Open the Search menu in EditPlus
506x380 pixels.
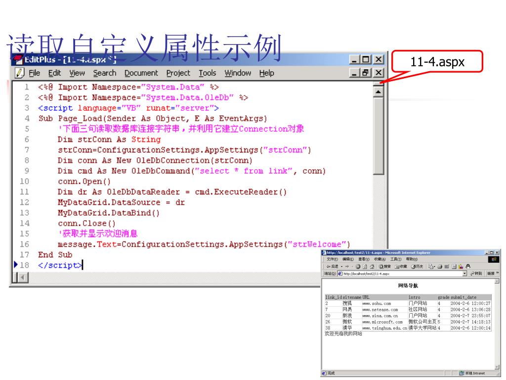pyautogui.click(x=105, y=73)
